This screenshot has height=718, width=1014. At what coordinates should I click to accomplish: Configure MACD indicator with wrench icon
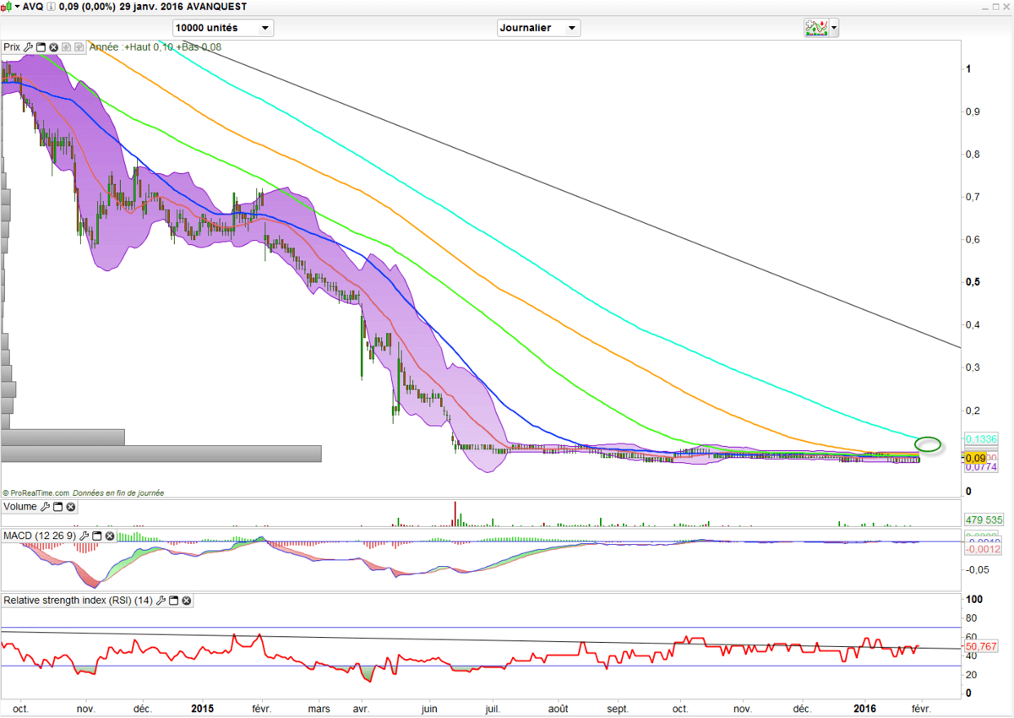84,536
